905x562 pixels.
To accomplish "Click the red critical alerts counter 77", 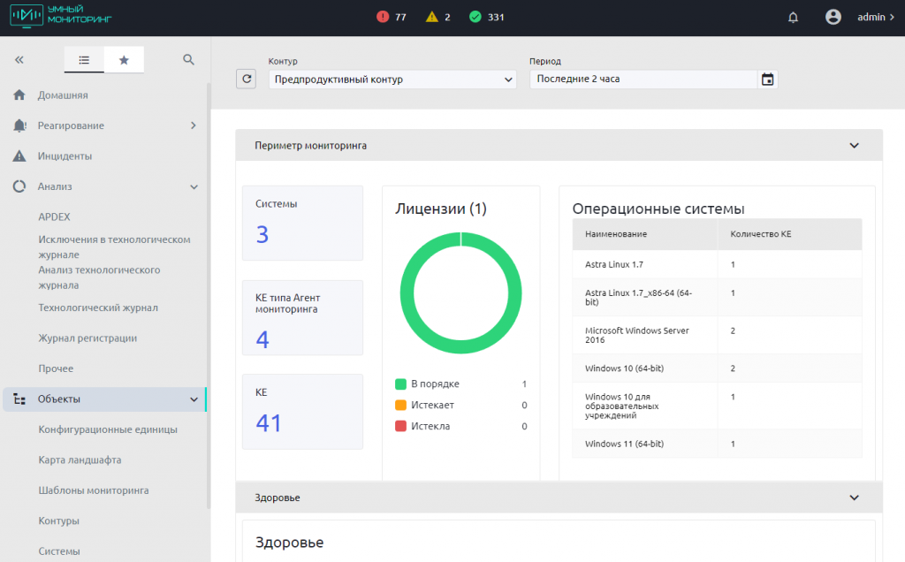I will [392, 17].
